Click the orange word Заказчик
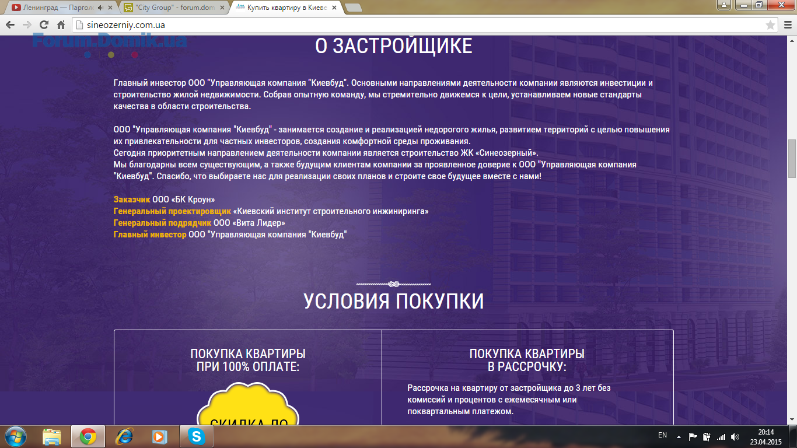The image size is (797, 448). pyautogui.click(x=132, y=199)
